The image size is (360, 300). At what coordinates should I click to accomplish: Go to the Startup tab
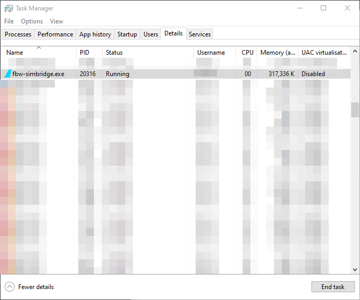(x=127, y=34)
